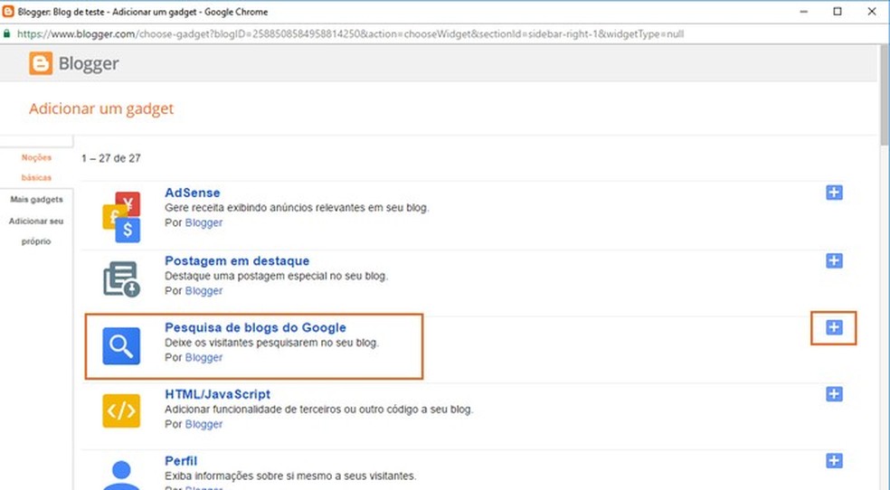Click the Adicionar um gadget heading
890x490 pixels.
click(101, 108)
